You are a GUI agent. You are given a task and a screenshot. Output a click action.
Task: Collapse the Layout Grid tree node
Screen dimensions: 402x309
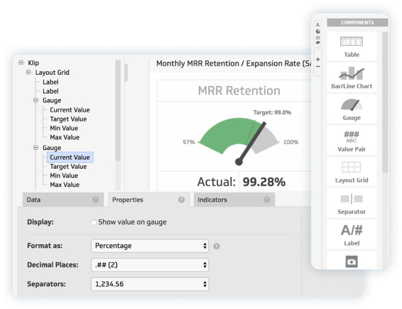pyautogui.click(x=28, y=72)
